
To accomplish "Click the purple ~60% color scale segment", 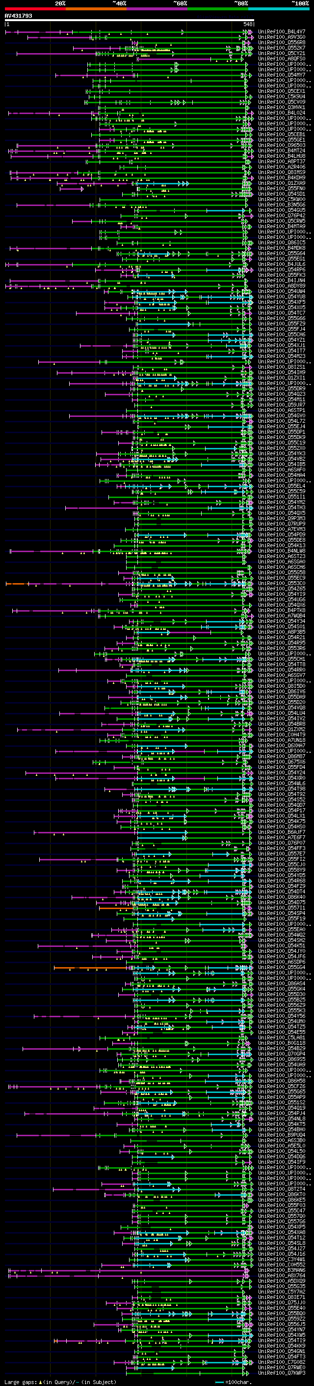I will pyautogui.click(x=157, y=9).
